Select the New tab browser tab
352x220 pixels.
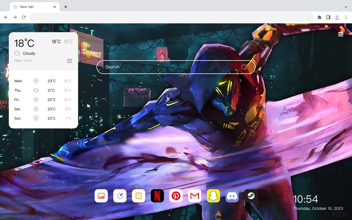coord(35,7)
